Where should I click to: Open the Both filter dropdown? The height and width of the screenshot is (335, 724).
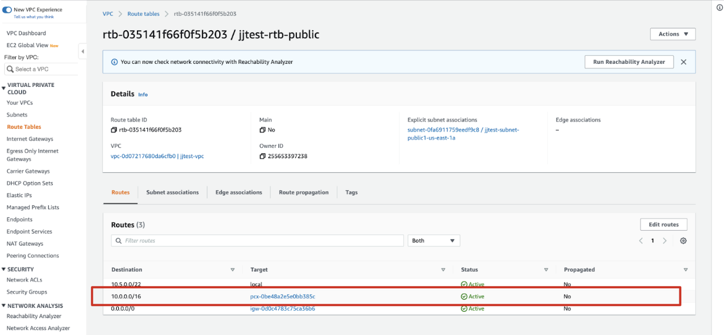[x=434, y=241]
